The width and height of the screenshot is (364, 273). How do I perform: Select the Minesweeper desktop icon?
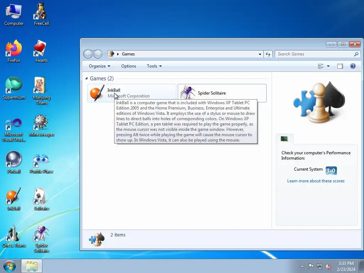tap(41, 125)
